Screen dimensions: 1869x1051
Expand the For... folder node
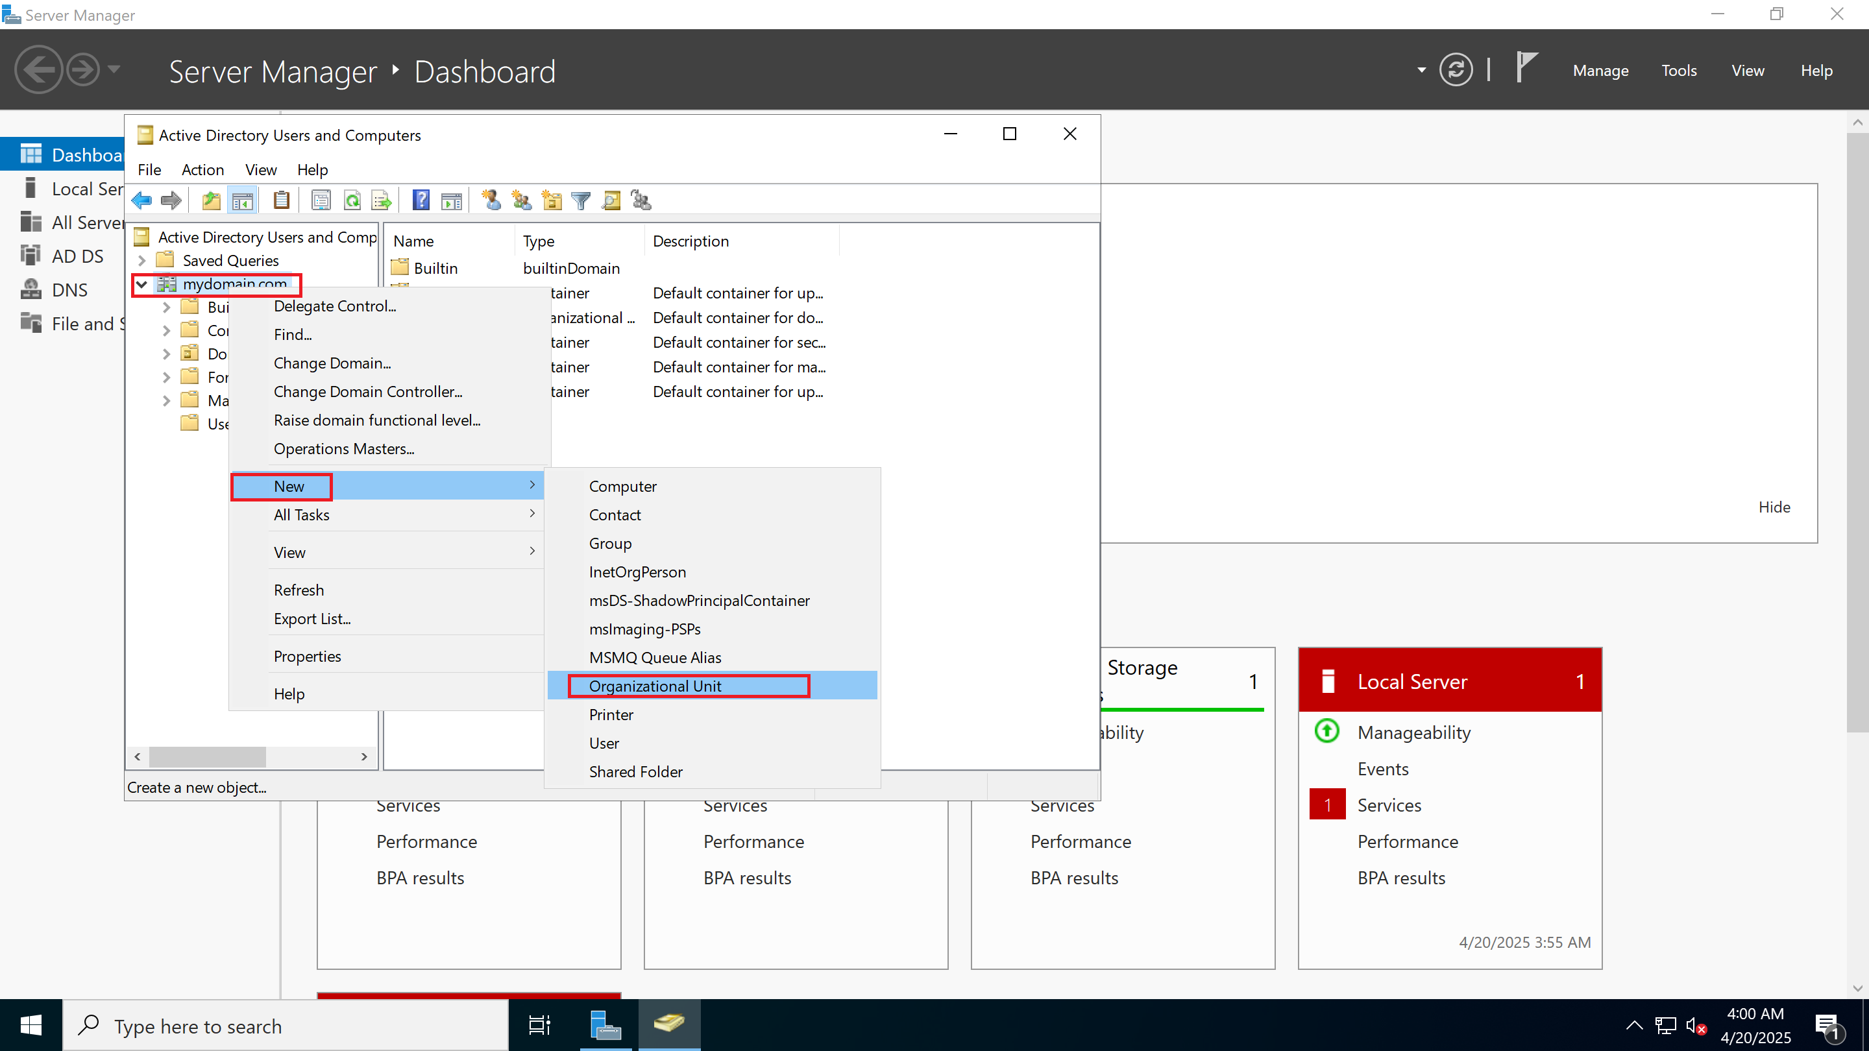pyautogui.click(x=167, y=377)
